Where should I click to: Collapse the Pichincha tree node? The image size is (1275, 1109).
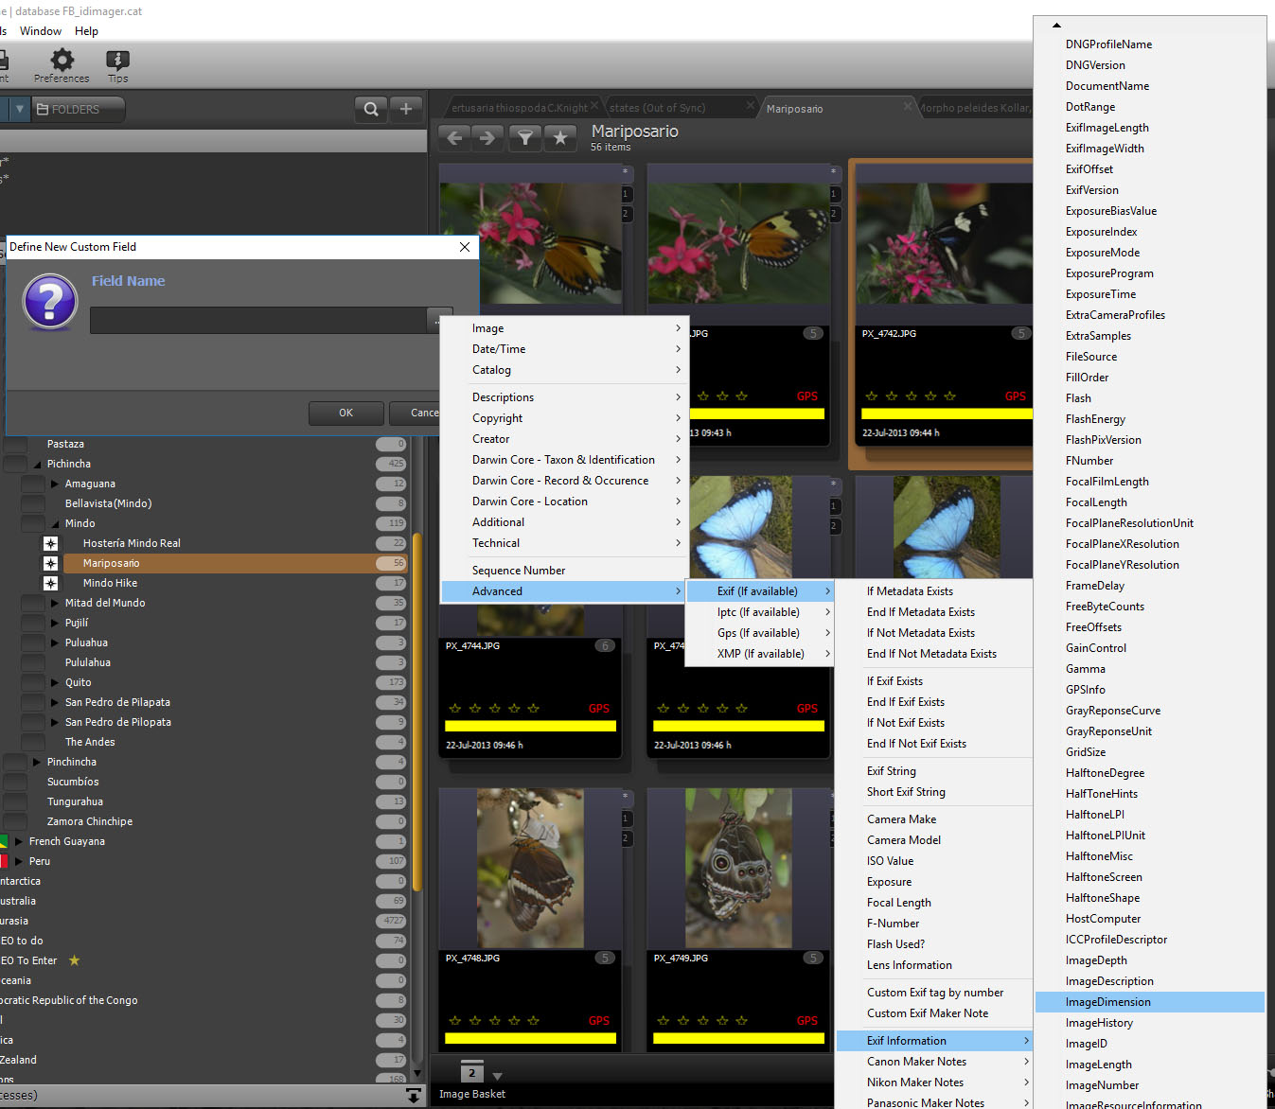pyautogui.click(x=37, y=465)
